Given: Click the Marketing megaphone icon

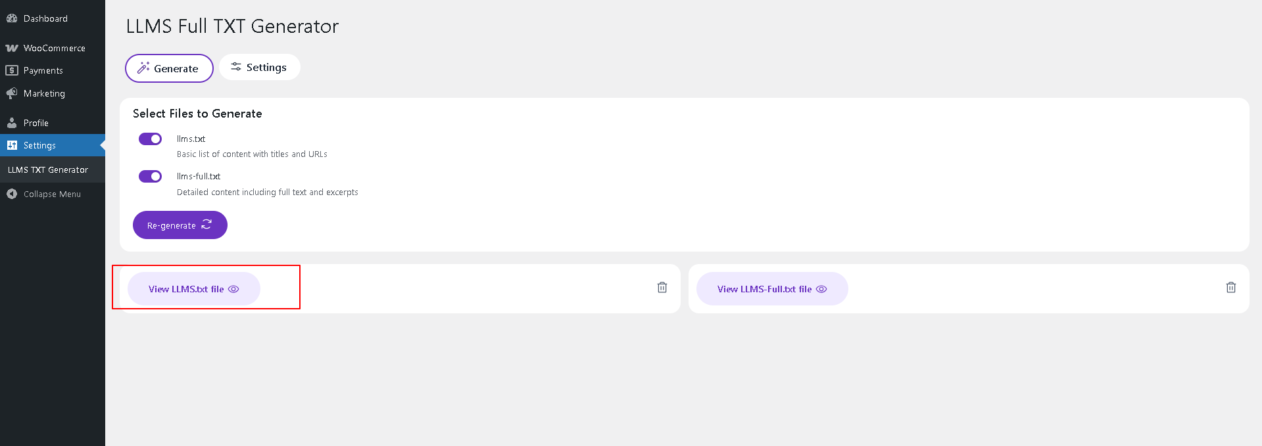Looking at the screenshot, I should (x=12, y=93).
